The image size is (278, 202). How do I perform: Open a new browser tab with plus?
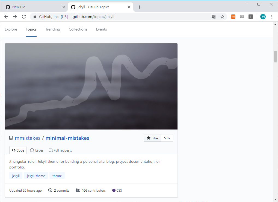[x=139, y=7]
